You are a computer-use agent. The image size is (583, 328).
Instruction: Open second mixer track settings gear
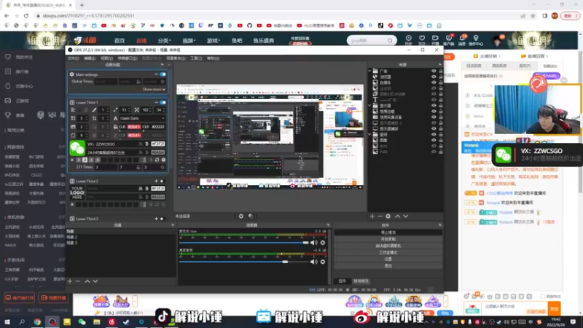coord(323,262)
